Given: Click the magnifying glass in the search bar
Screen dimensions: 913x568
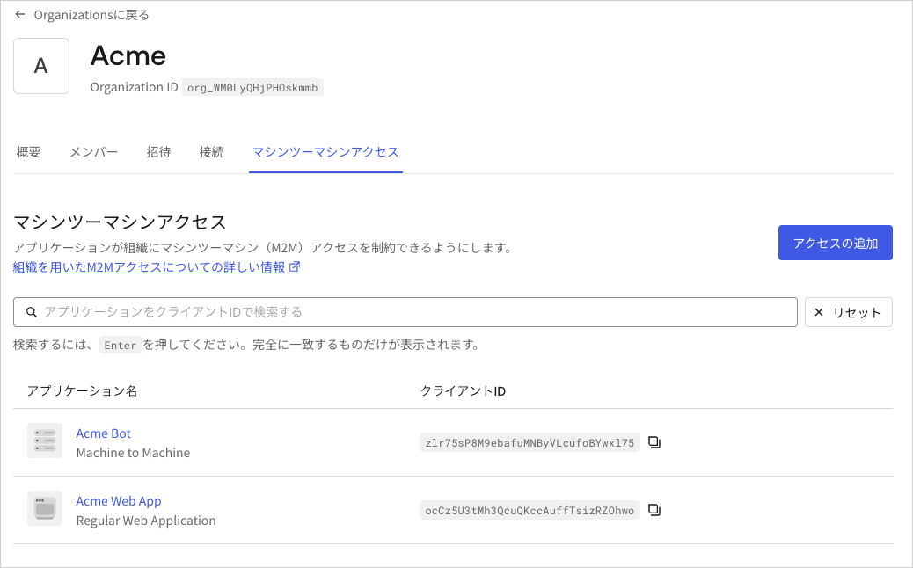Looking at the screenshot, I should (x=31, y=312).
